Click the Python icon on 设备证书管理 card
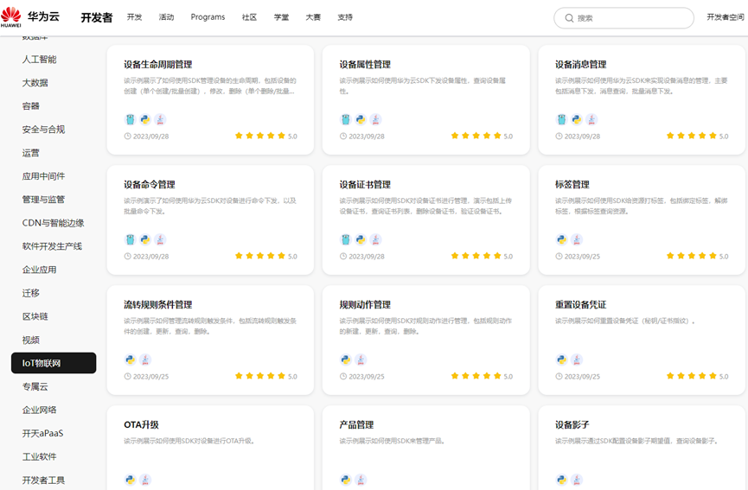 [361, 239]
